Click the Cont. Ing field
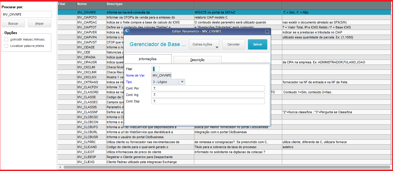 (x=208, y=95)
